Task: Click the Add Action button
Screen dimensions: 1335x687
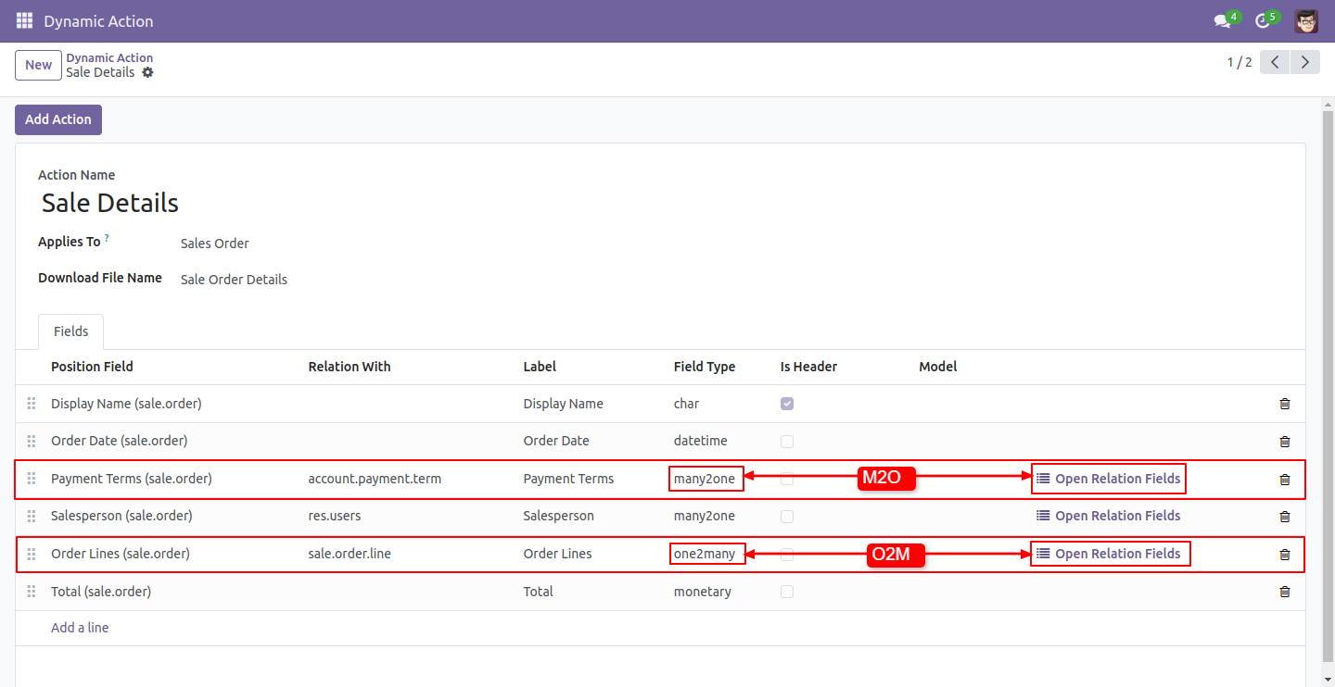Action: 58,119
